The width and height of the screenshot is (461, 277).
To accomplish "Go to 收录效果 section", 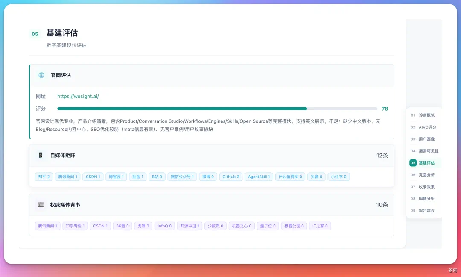I will tap(423, 187).
